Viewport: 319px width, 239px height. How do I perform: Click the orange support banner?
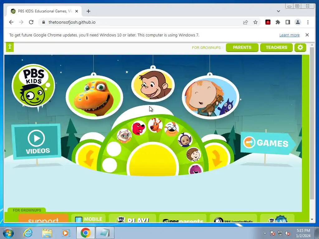(x=43, y=218)
